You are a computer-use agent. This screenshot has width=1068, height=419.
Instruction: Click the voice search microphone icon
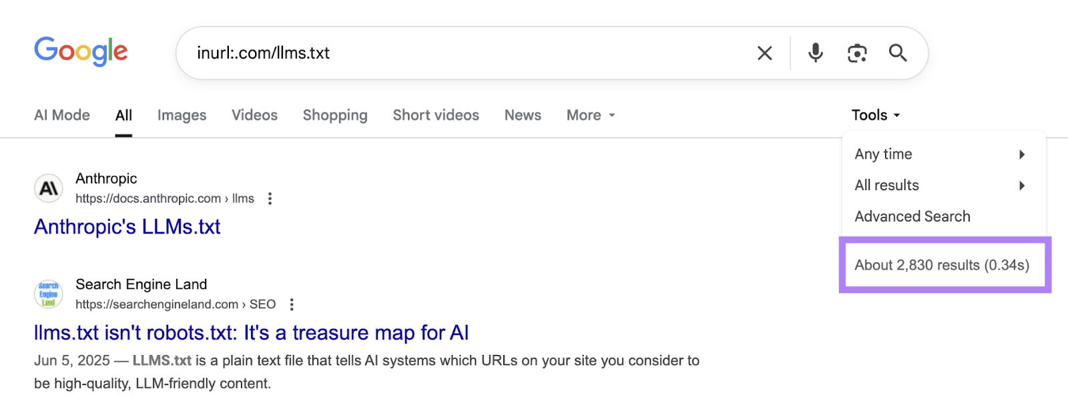815,53
